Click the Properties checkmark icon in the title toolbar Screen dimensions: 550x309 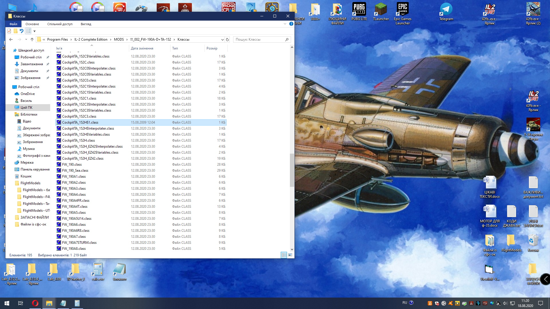(9, 31)
